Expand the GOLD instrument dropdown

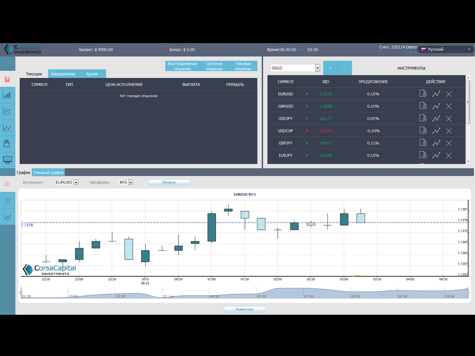click(x=317, y=68)
